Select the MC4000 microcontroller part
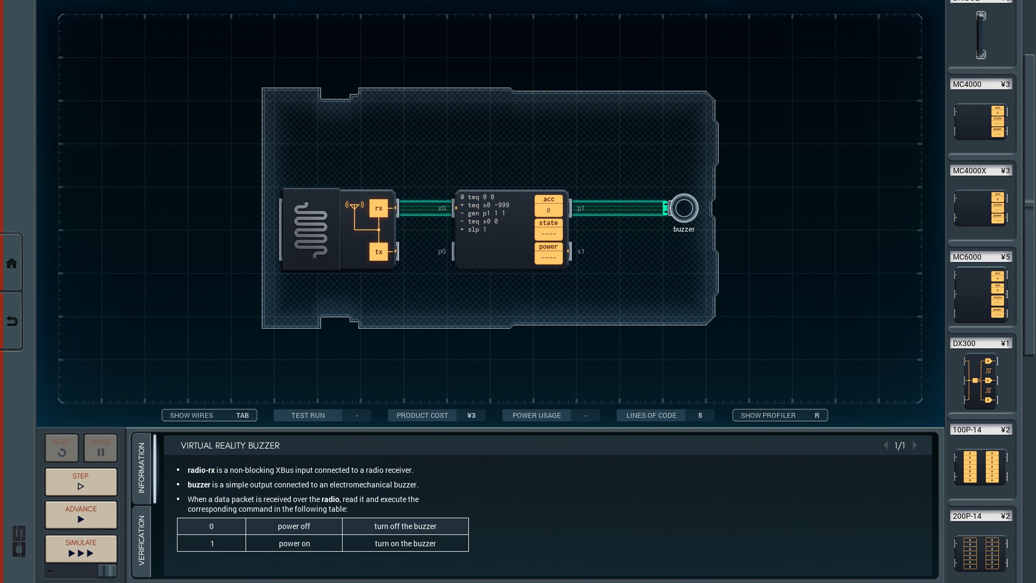1036x583 pixels. [x=980, y=122]
